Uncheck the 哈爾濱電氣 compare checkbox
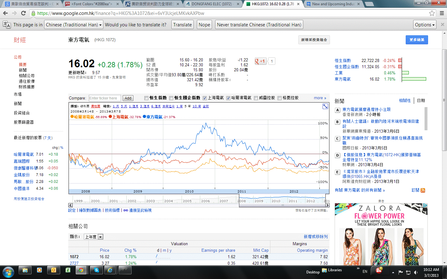Viewport: 447px width, 279px height. click(x=228, y=98)
